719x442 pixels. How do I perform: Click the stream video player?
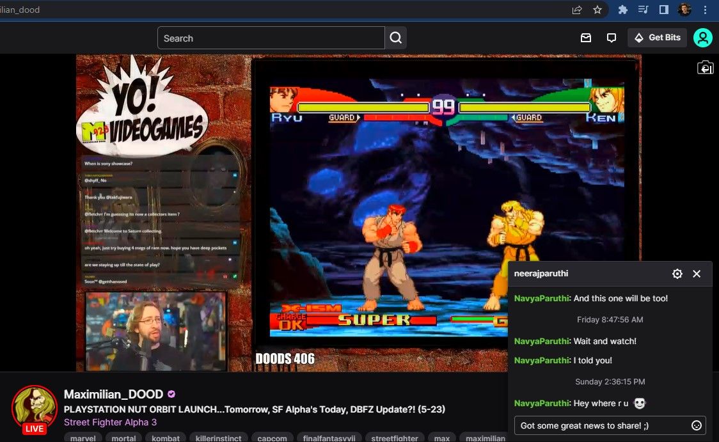(359, 213)
